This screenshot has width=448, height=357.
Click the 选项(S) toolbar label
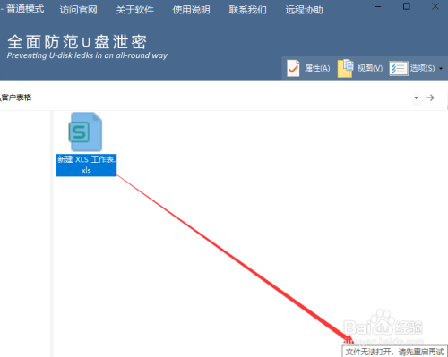[x=422, y=68]
